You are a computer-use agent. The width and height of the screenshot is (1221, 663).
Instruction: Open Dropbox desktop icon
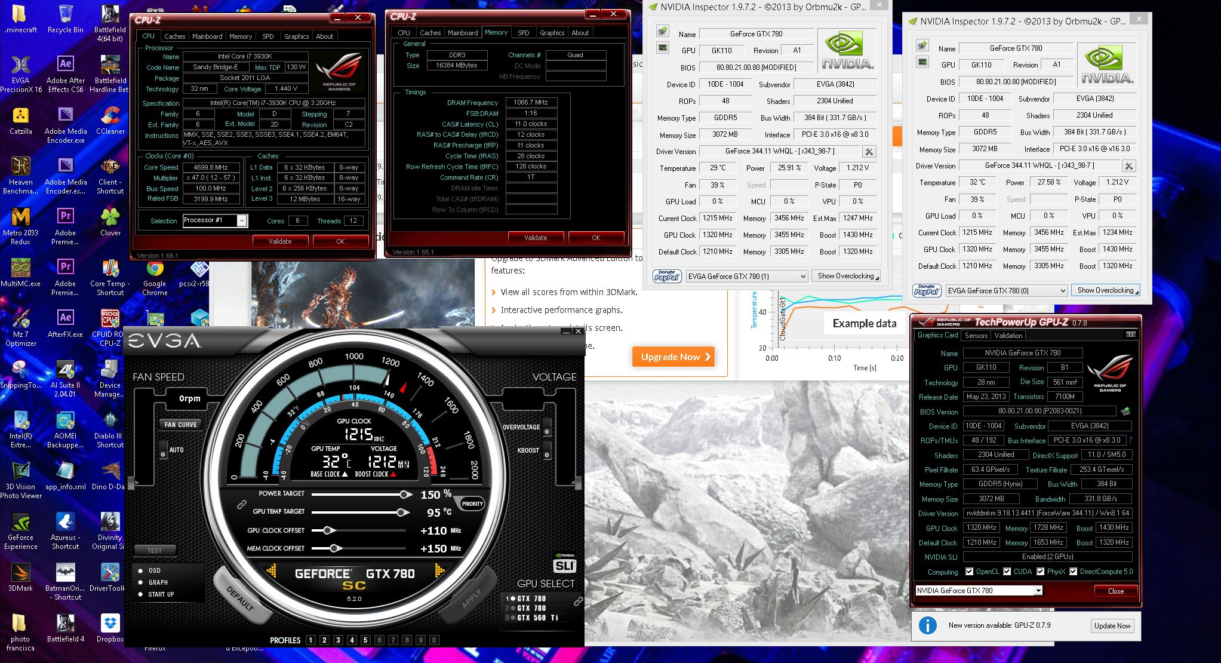pyautogui.click(x=110, y=628)
